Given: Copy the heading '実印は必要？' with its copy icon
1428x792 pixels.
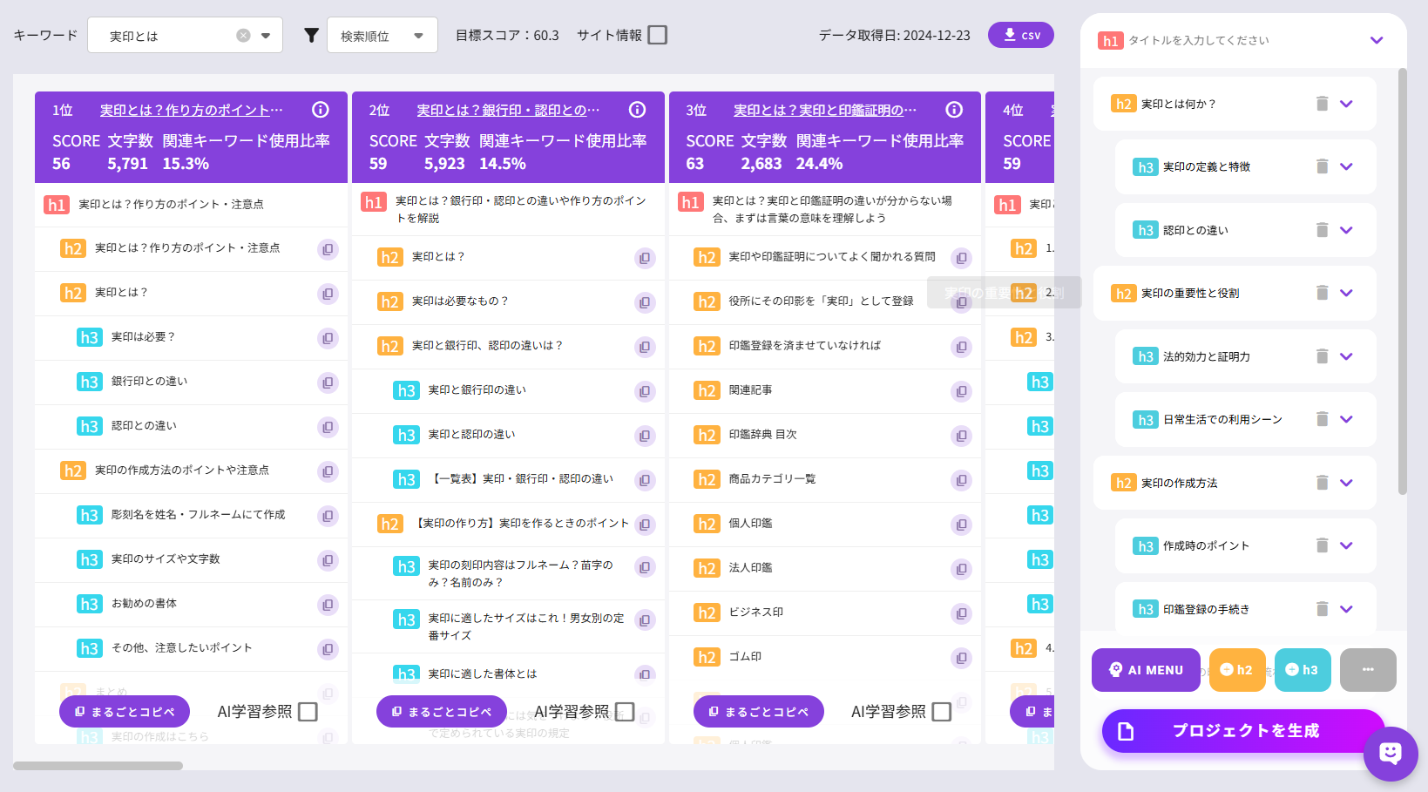Looking at the screenshot, I should [328, 338].
